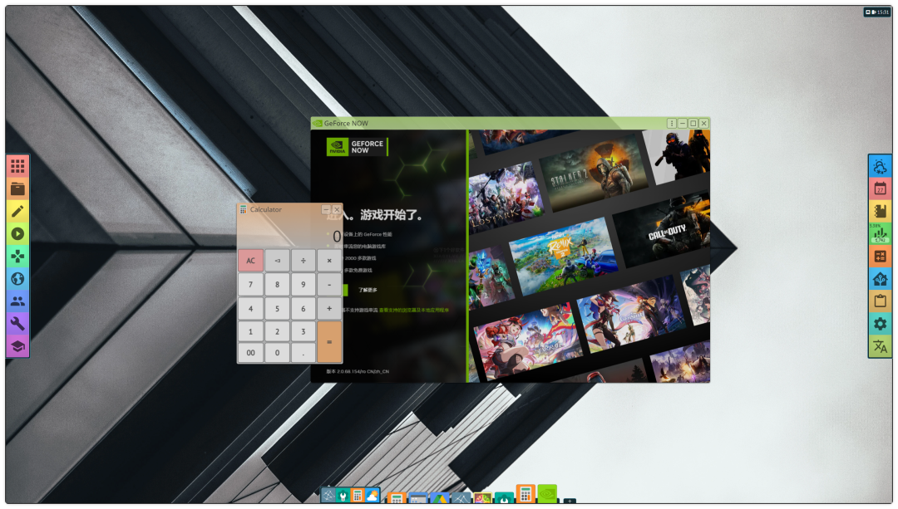This screenshot has width=898, height=509.
Task: Click the orange equals key in Calculator
Action: [x=329, y=341]
